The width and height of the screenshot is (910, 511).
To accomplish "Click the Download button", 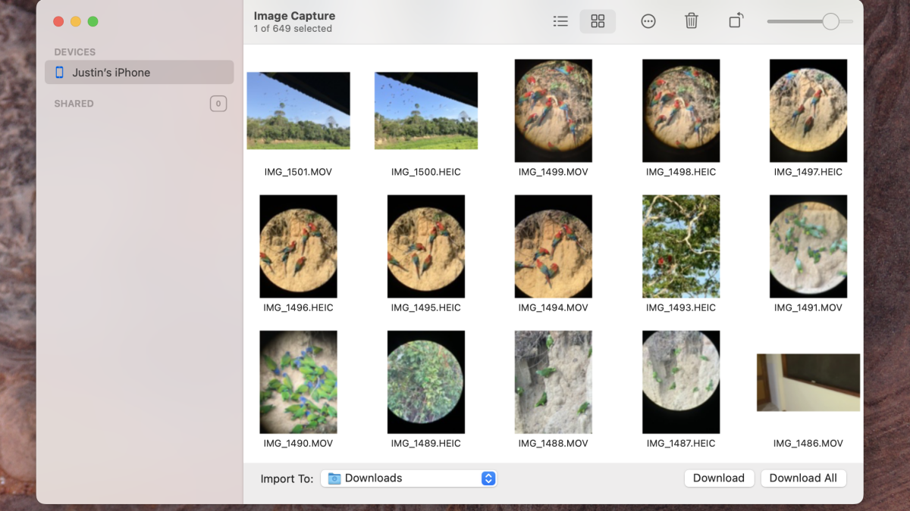I will 719,478.
